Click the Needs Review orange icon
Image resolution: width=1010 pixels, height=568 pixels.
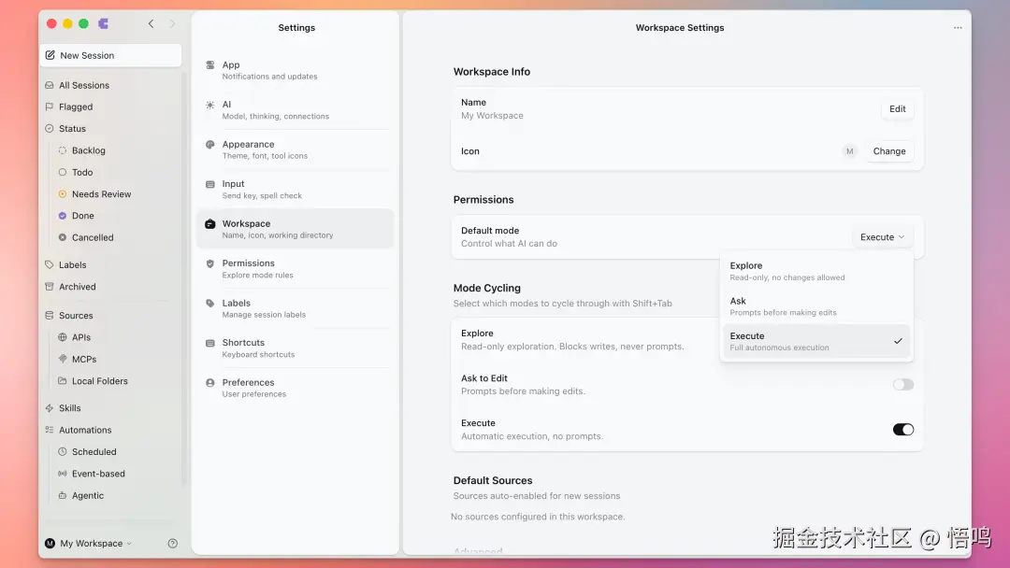click(x=63, y=193)
